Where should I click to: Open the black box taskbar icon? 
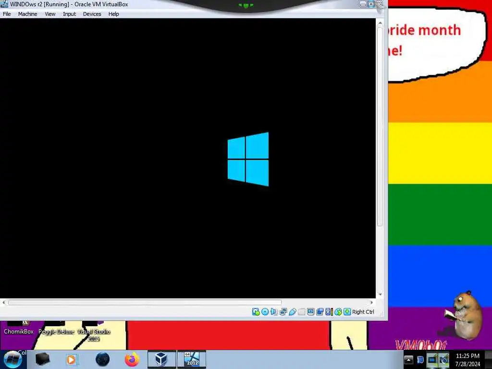(x=42, y=359)
